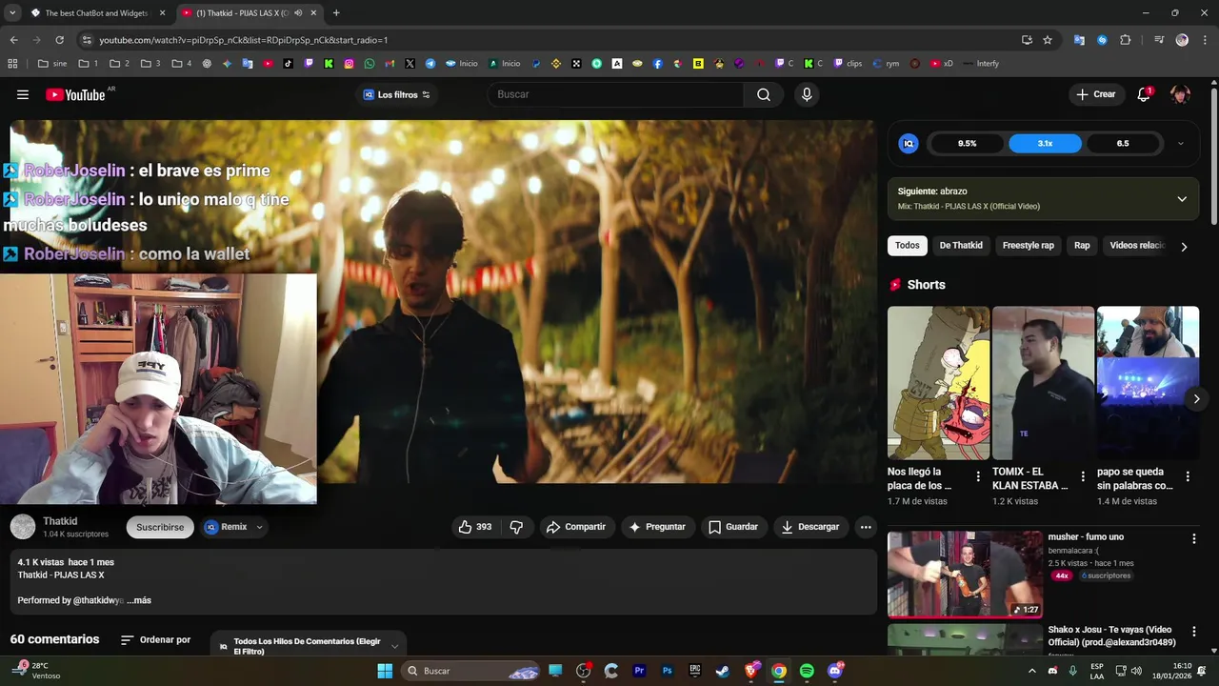The image size is (1219, 686).
Task: Open options for 'musher - fumo uno' video
Action: click(1194, 539)
